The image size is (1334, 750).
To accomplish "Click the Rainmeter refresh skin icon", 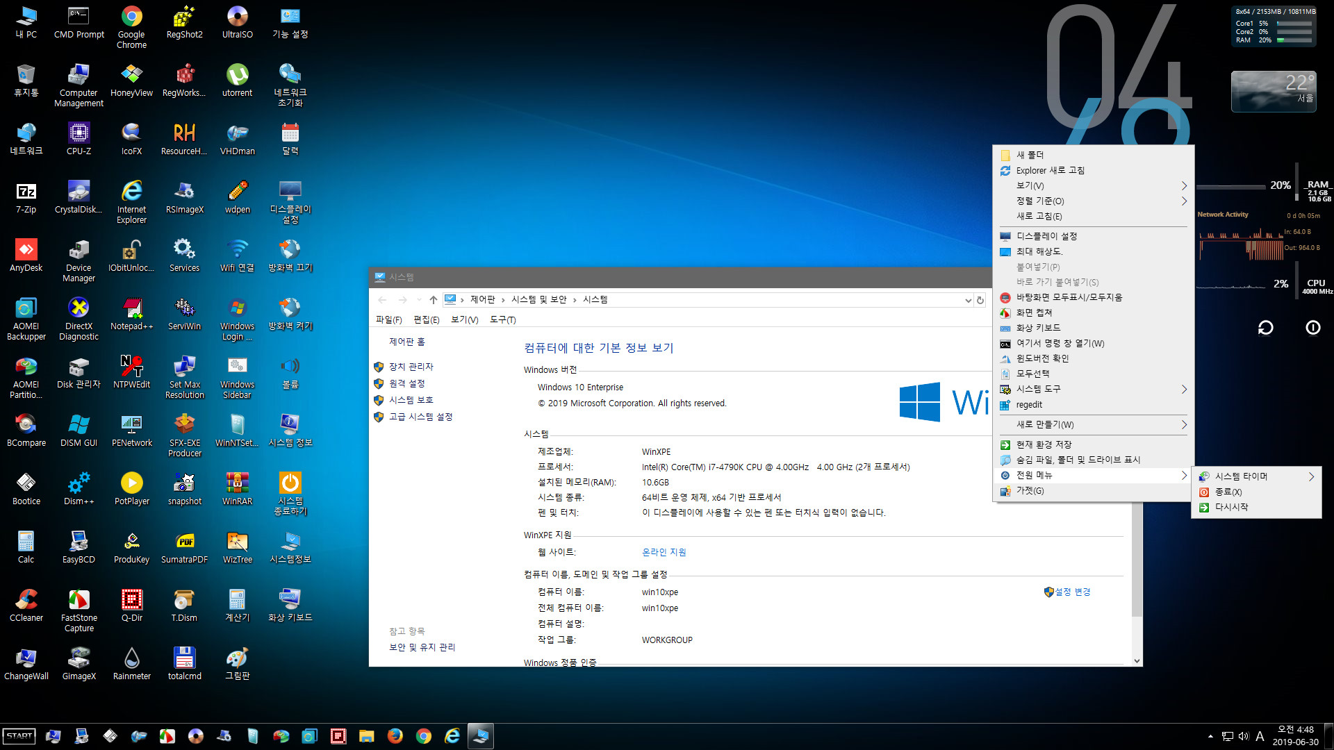I will click(x=1265, y=328).
